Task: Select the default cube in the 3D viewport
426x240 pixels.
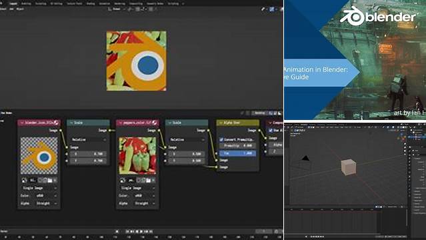Action: coord(349,167)
